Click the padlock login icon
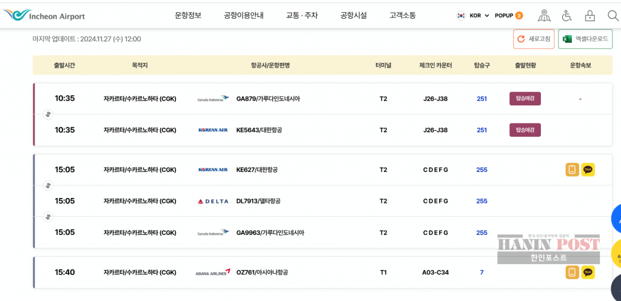The image size is (621, 301). pos(589,16)
